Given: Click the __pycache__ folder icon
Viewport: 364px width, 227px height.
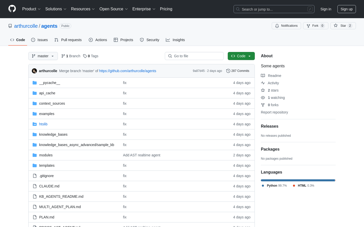Looking at the screenshot, I should (x=35, y=83).
